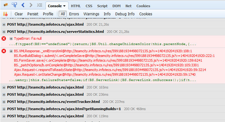
Task: Toggle break on all errors icon
Action: click(5, 14)
